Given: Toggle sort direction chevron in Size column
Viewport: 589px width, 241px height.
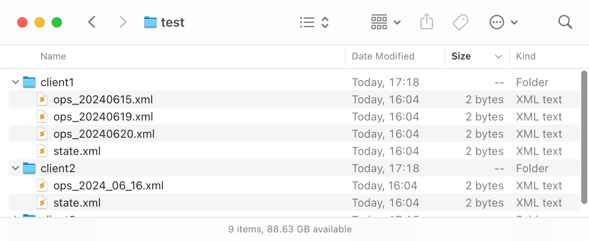Looking at the screenshot, I should (498, 56).
